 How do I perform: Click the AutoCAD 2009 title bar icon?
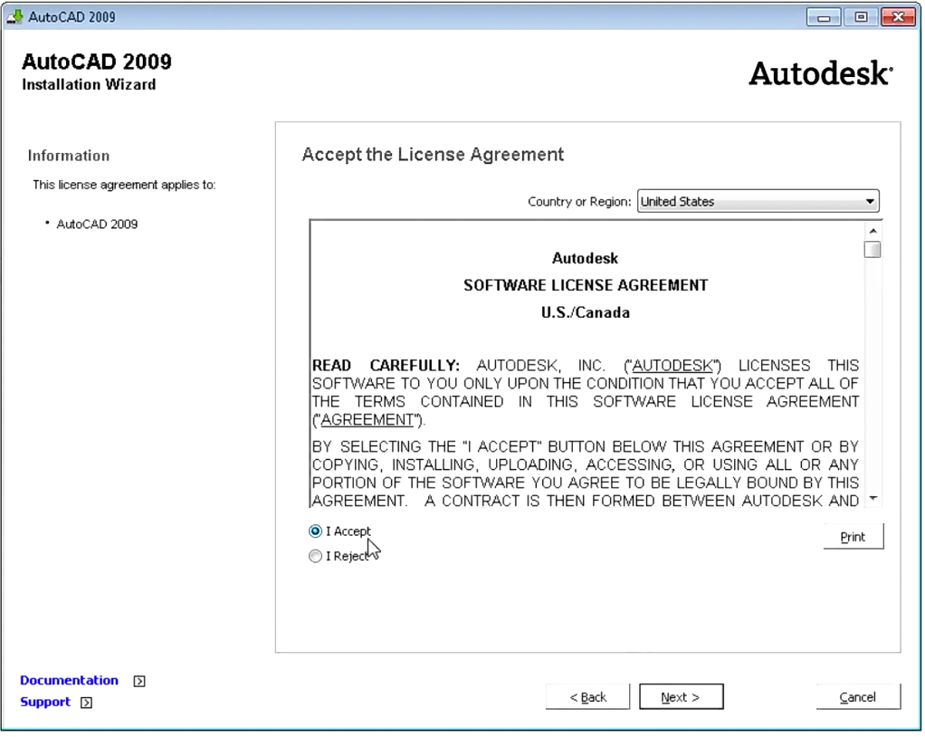[x=14, y=16]
